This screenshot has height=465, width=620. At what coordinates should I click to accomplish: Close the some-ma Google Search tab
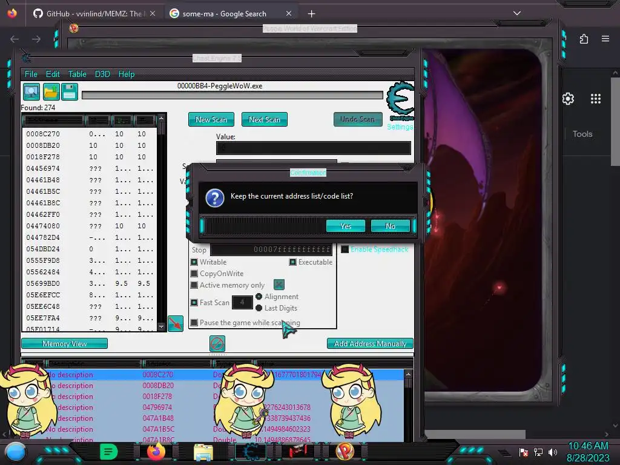289,13
